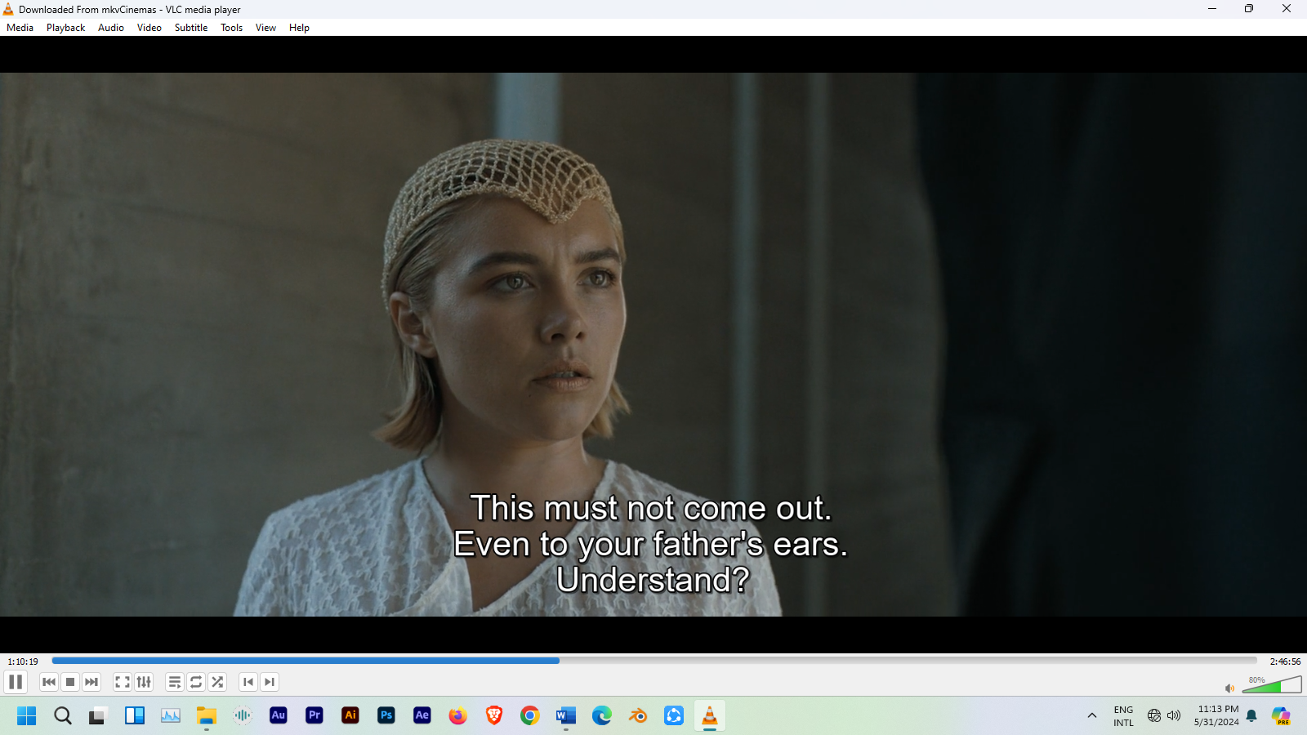Click VLC icon in taskbar

point(710,715)
